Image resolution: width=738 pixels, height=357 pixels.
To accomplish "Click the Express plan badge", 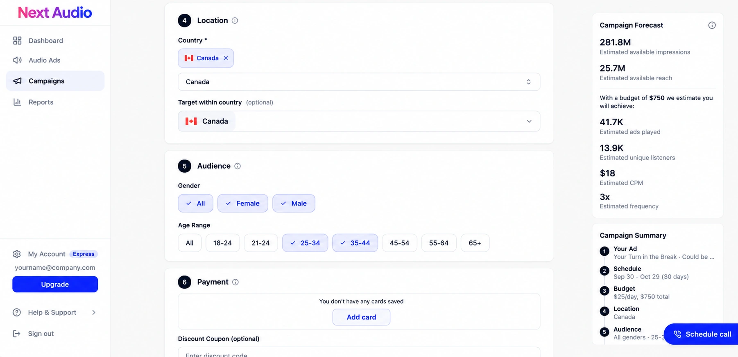I will point(84,254).
